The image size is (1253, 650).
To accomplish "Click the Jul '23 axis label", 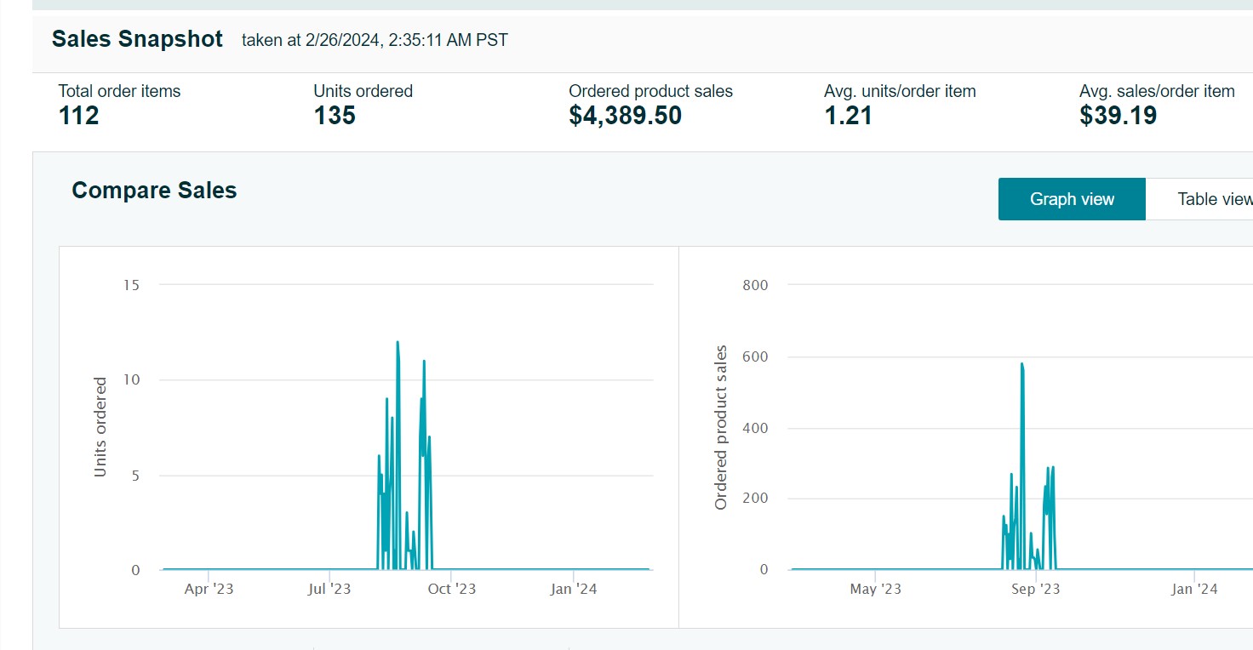I will 329,589.
